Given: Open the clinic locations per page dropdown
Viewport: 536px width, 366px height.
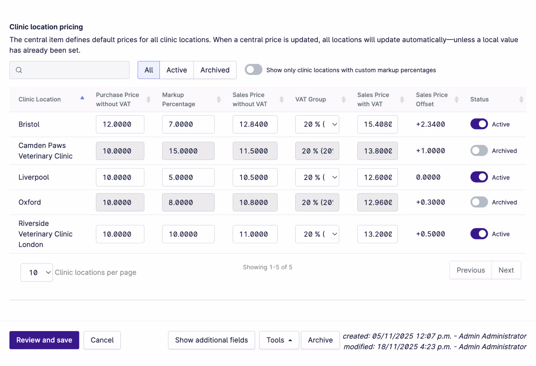Looking at the screenshot, I should [36, 272].
